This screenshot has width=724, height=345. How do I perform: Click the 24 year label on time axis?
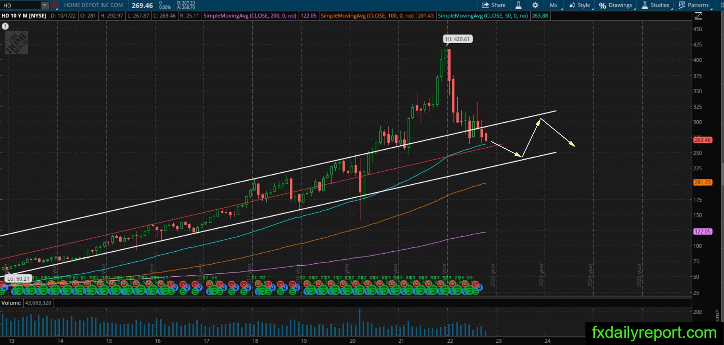[x=547, y=340]
